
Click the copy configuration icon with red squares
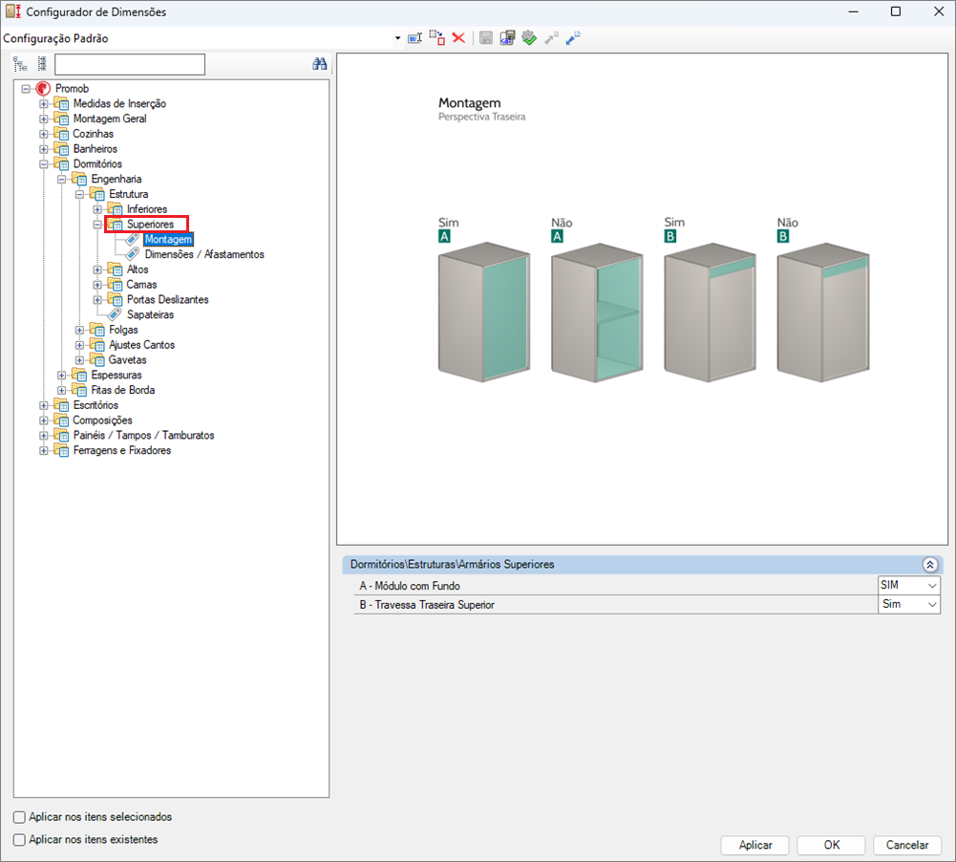click(x=436, y=38)
